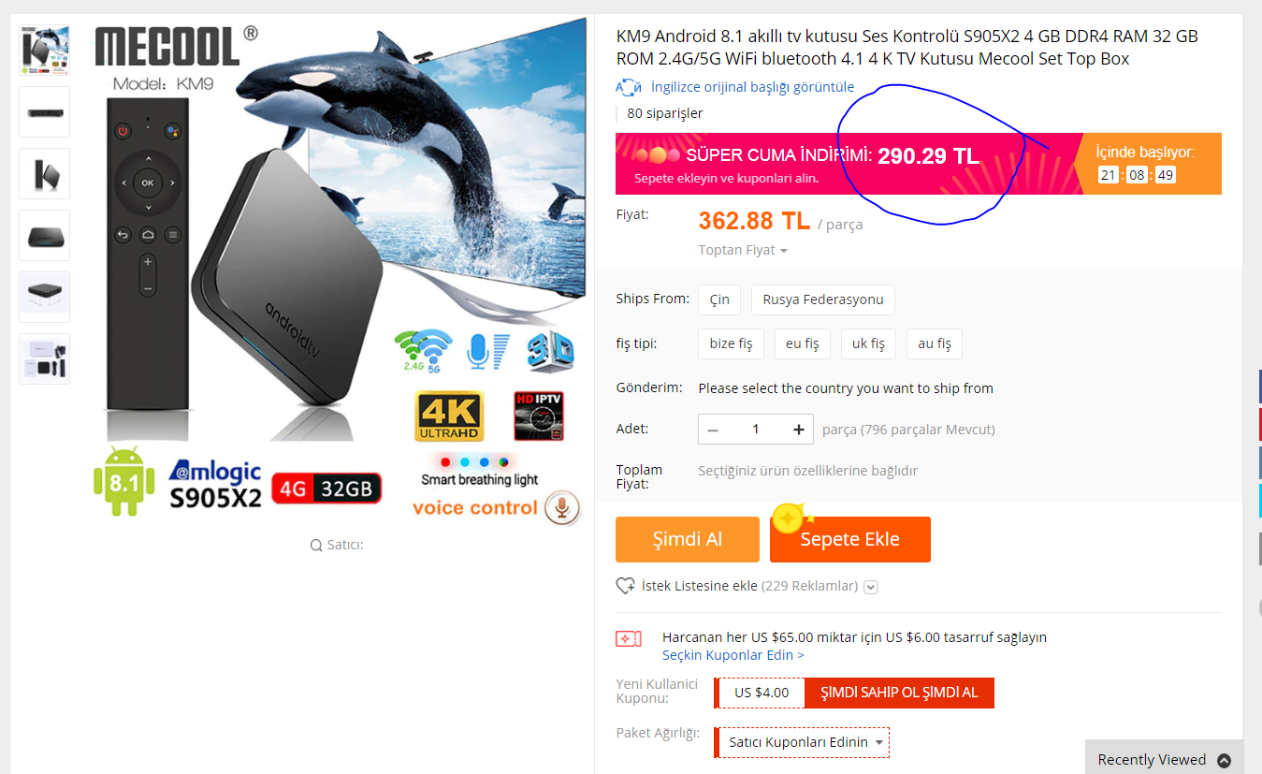
Task: Click the Şimdi Al button
Action: click(x=688, y=539)
